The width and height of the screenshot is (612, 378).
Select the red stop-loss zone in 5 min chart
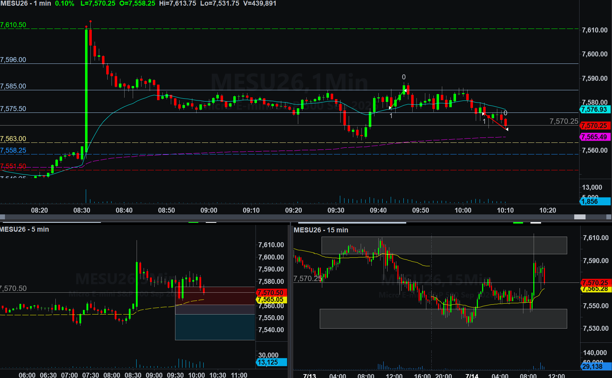click(215, 295)
